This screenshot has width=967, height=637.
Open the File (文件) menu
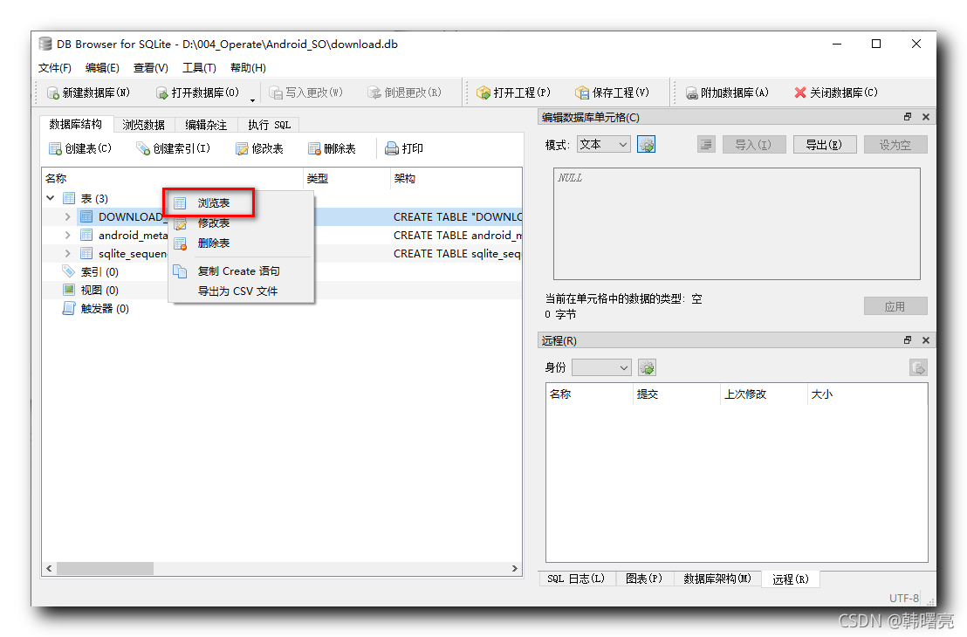coord(55,68)
